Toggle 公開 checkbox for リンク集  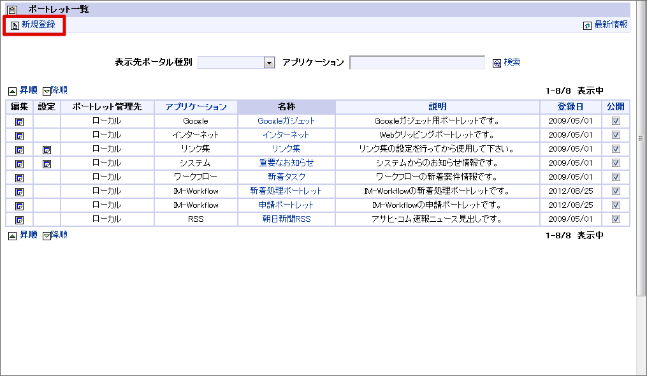point(616,149)
